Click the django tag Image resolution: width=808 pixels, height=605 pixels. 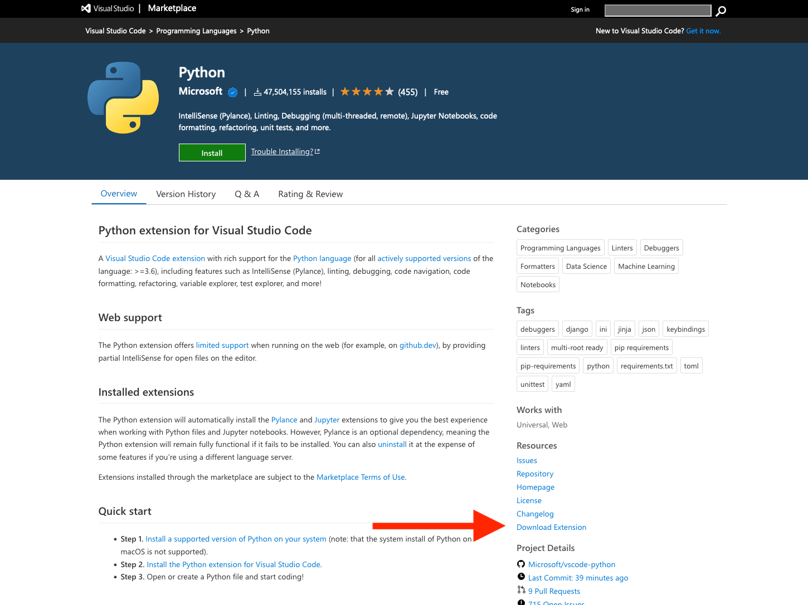pyautogui.click(x=577, y=329)
